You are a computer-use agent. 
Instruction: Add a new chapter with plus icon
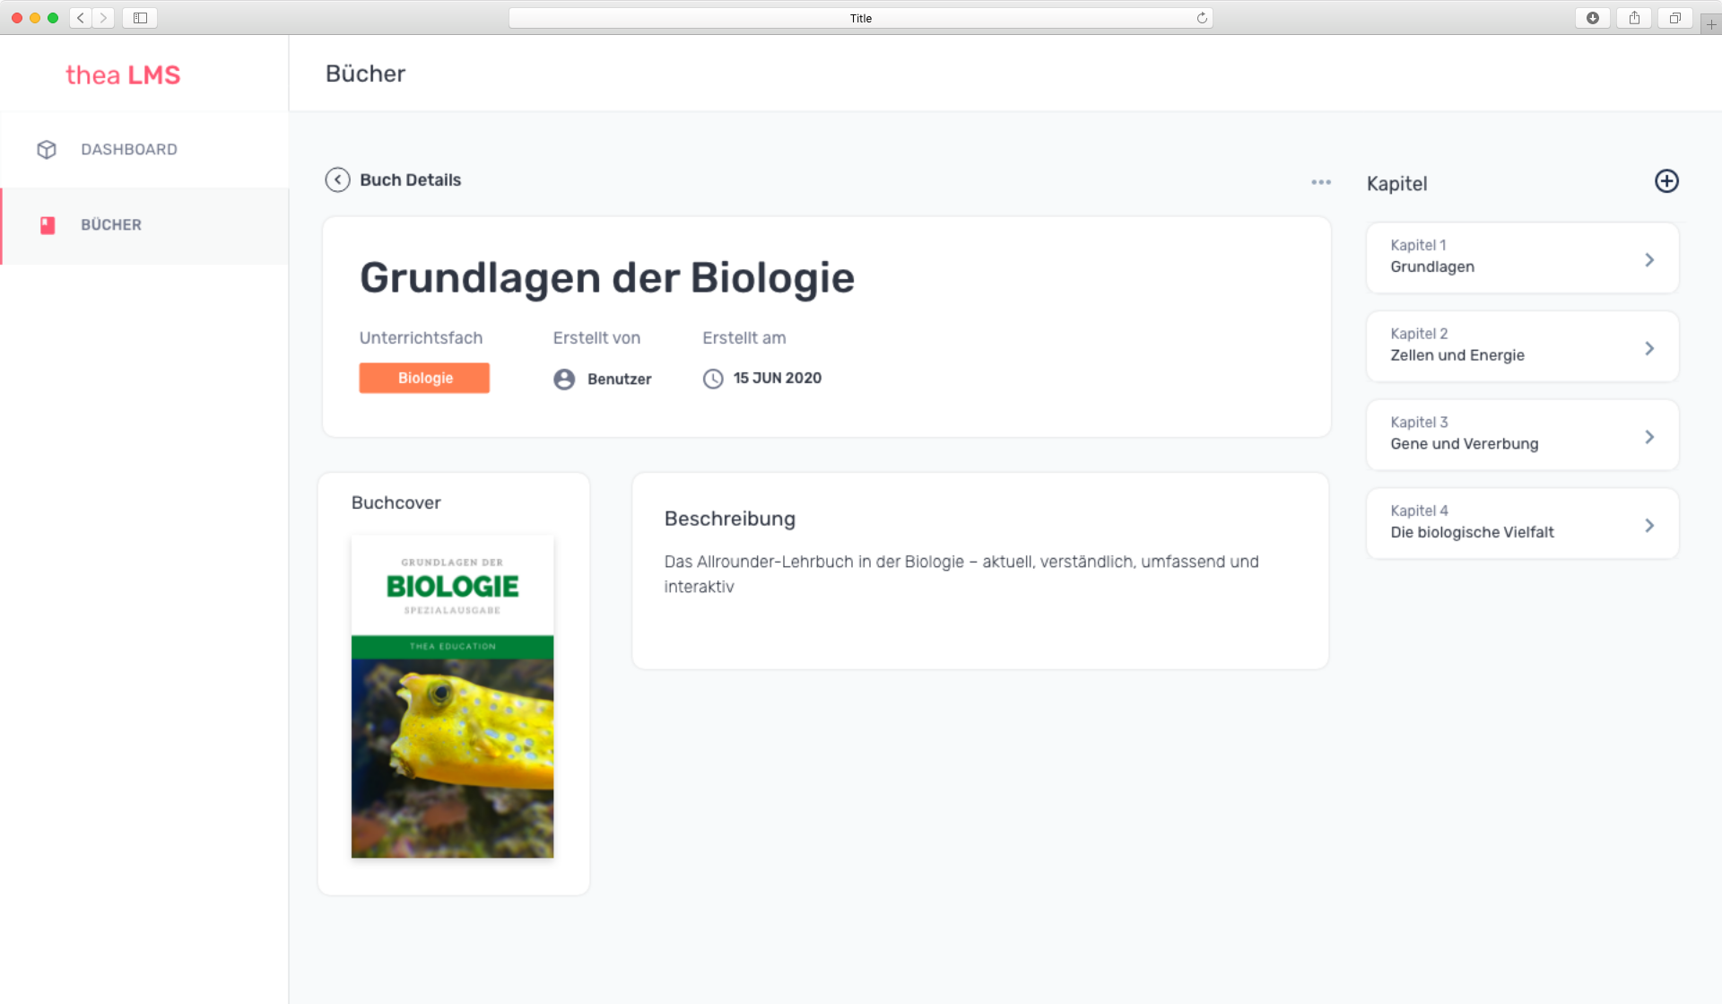tap(1665, 181)
